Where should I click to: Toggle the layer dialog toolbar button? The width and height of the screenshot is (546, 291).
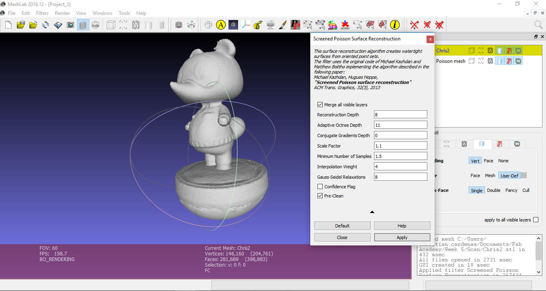point(83,25)
